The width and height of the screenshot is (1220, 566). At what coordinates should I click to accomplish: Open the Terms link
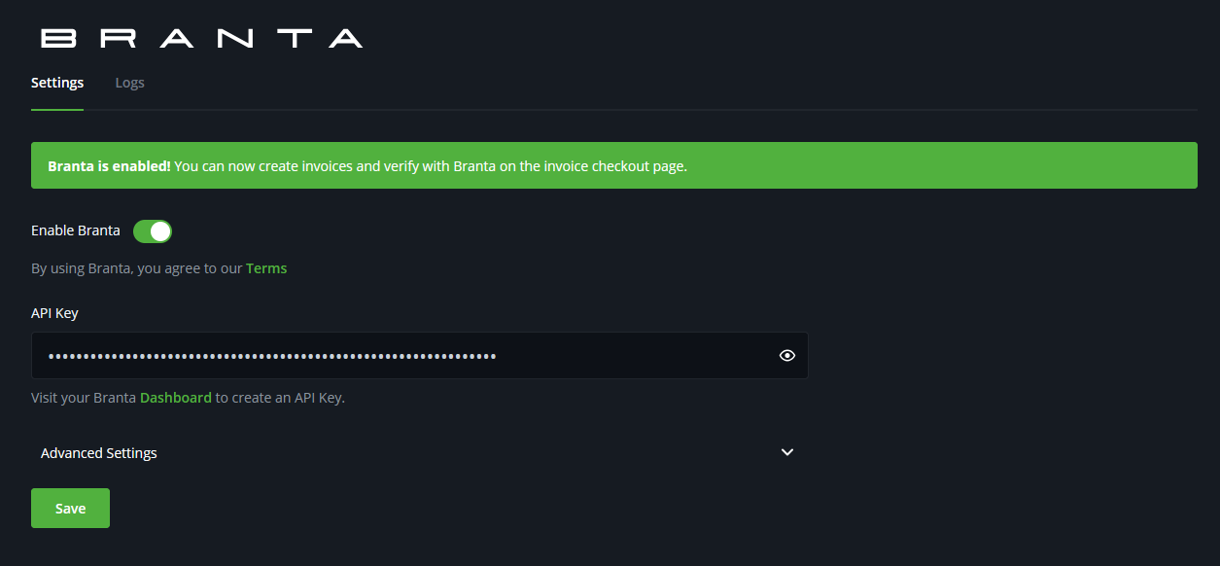[266, 268]
